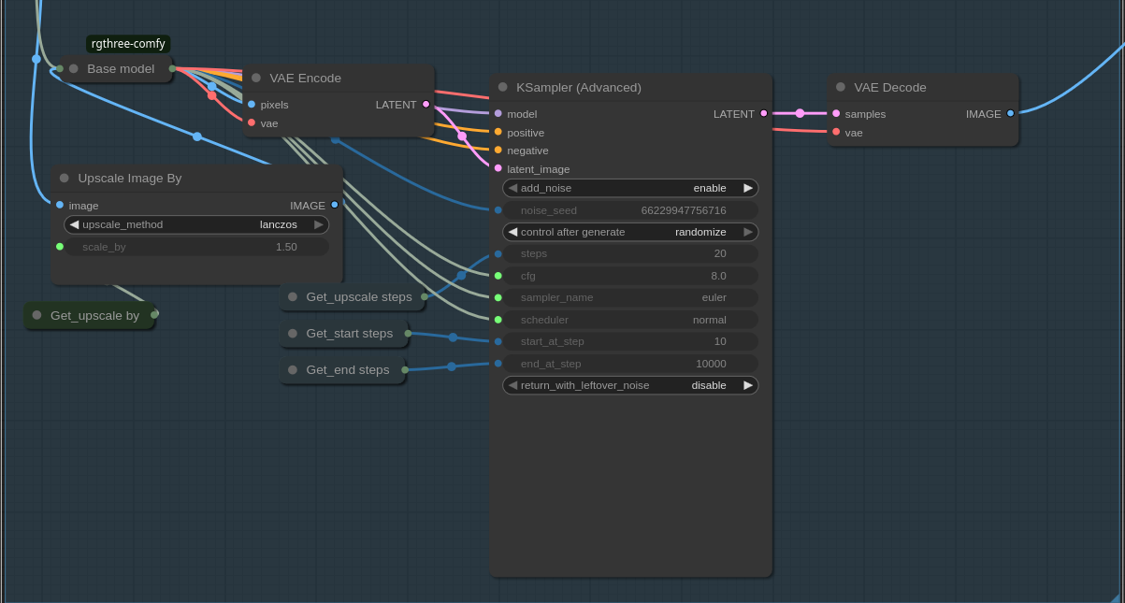1125x603 pixels.
Task: Switch add_noise with left arrow
Action: (512, 188)
